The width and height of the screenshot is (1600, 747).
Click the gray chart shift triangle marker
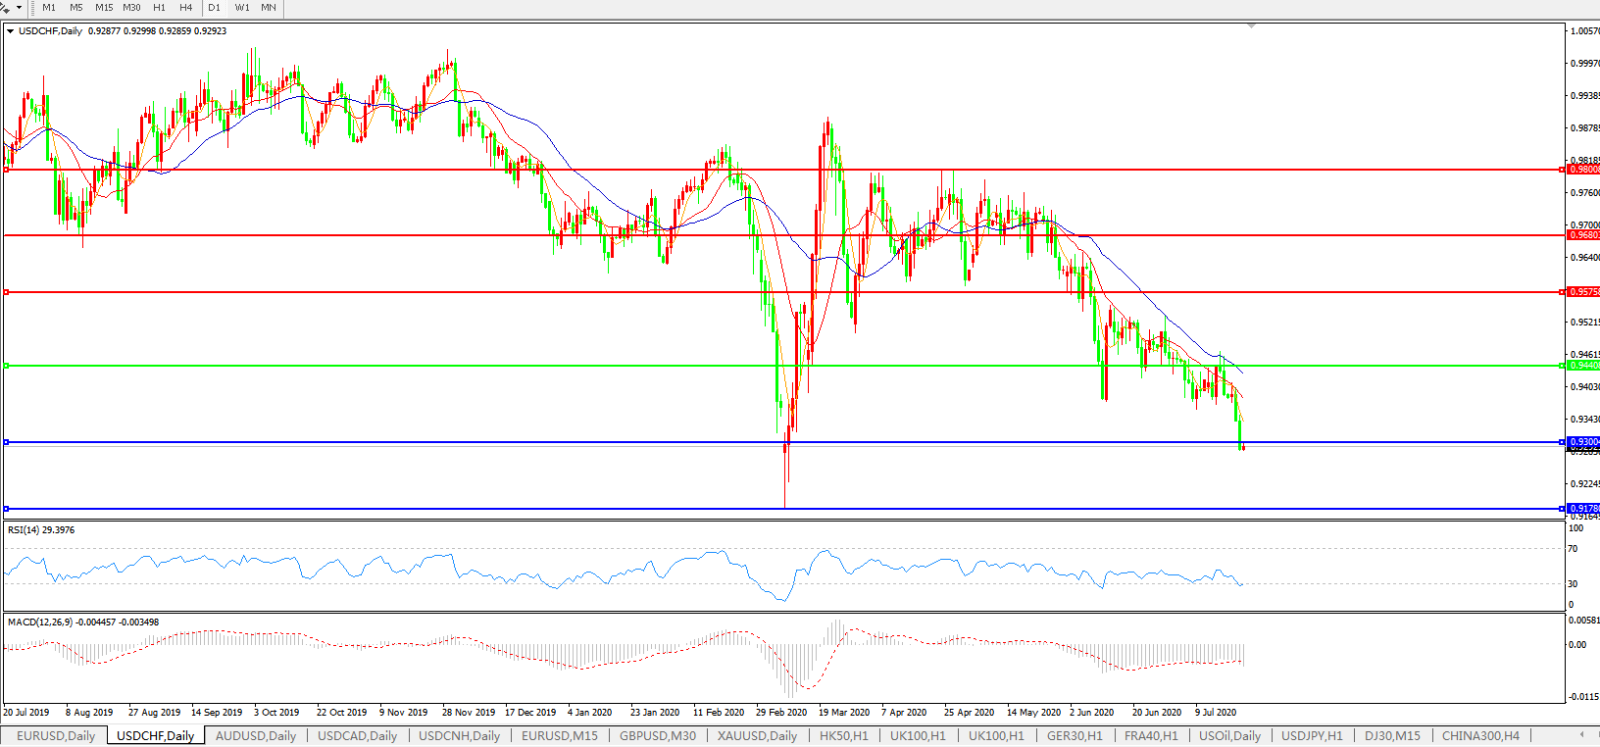(1251, 26)
